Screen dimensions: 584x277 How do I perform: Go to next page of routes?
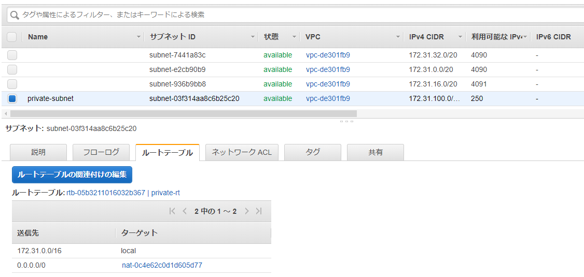pyautogui.click(x=247, y=211)
